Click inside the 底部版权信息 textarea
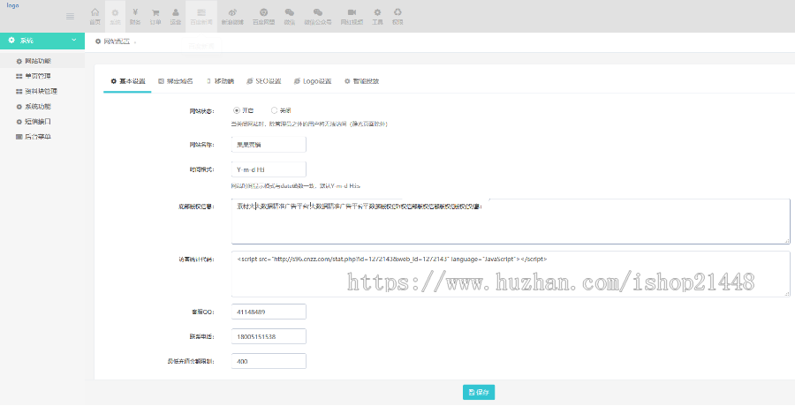795x406 pixels. (511, 222)
